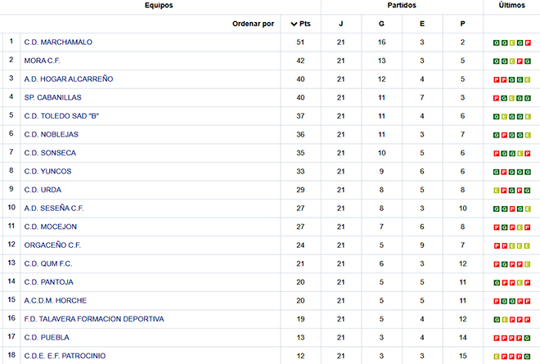Open the F.D. TALAVERA FORMACION DEPORTIVA link
The width and height of the screenshot is (540, 364).
pyautogui.click(x=94, y=319)
